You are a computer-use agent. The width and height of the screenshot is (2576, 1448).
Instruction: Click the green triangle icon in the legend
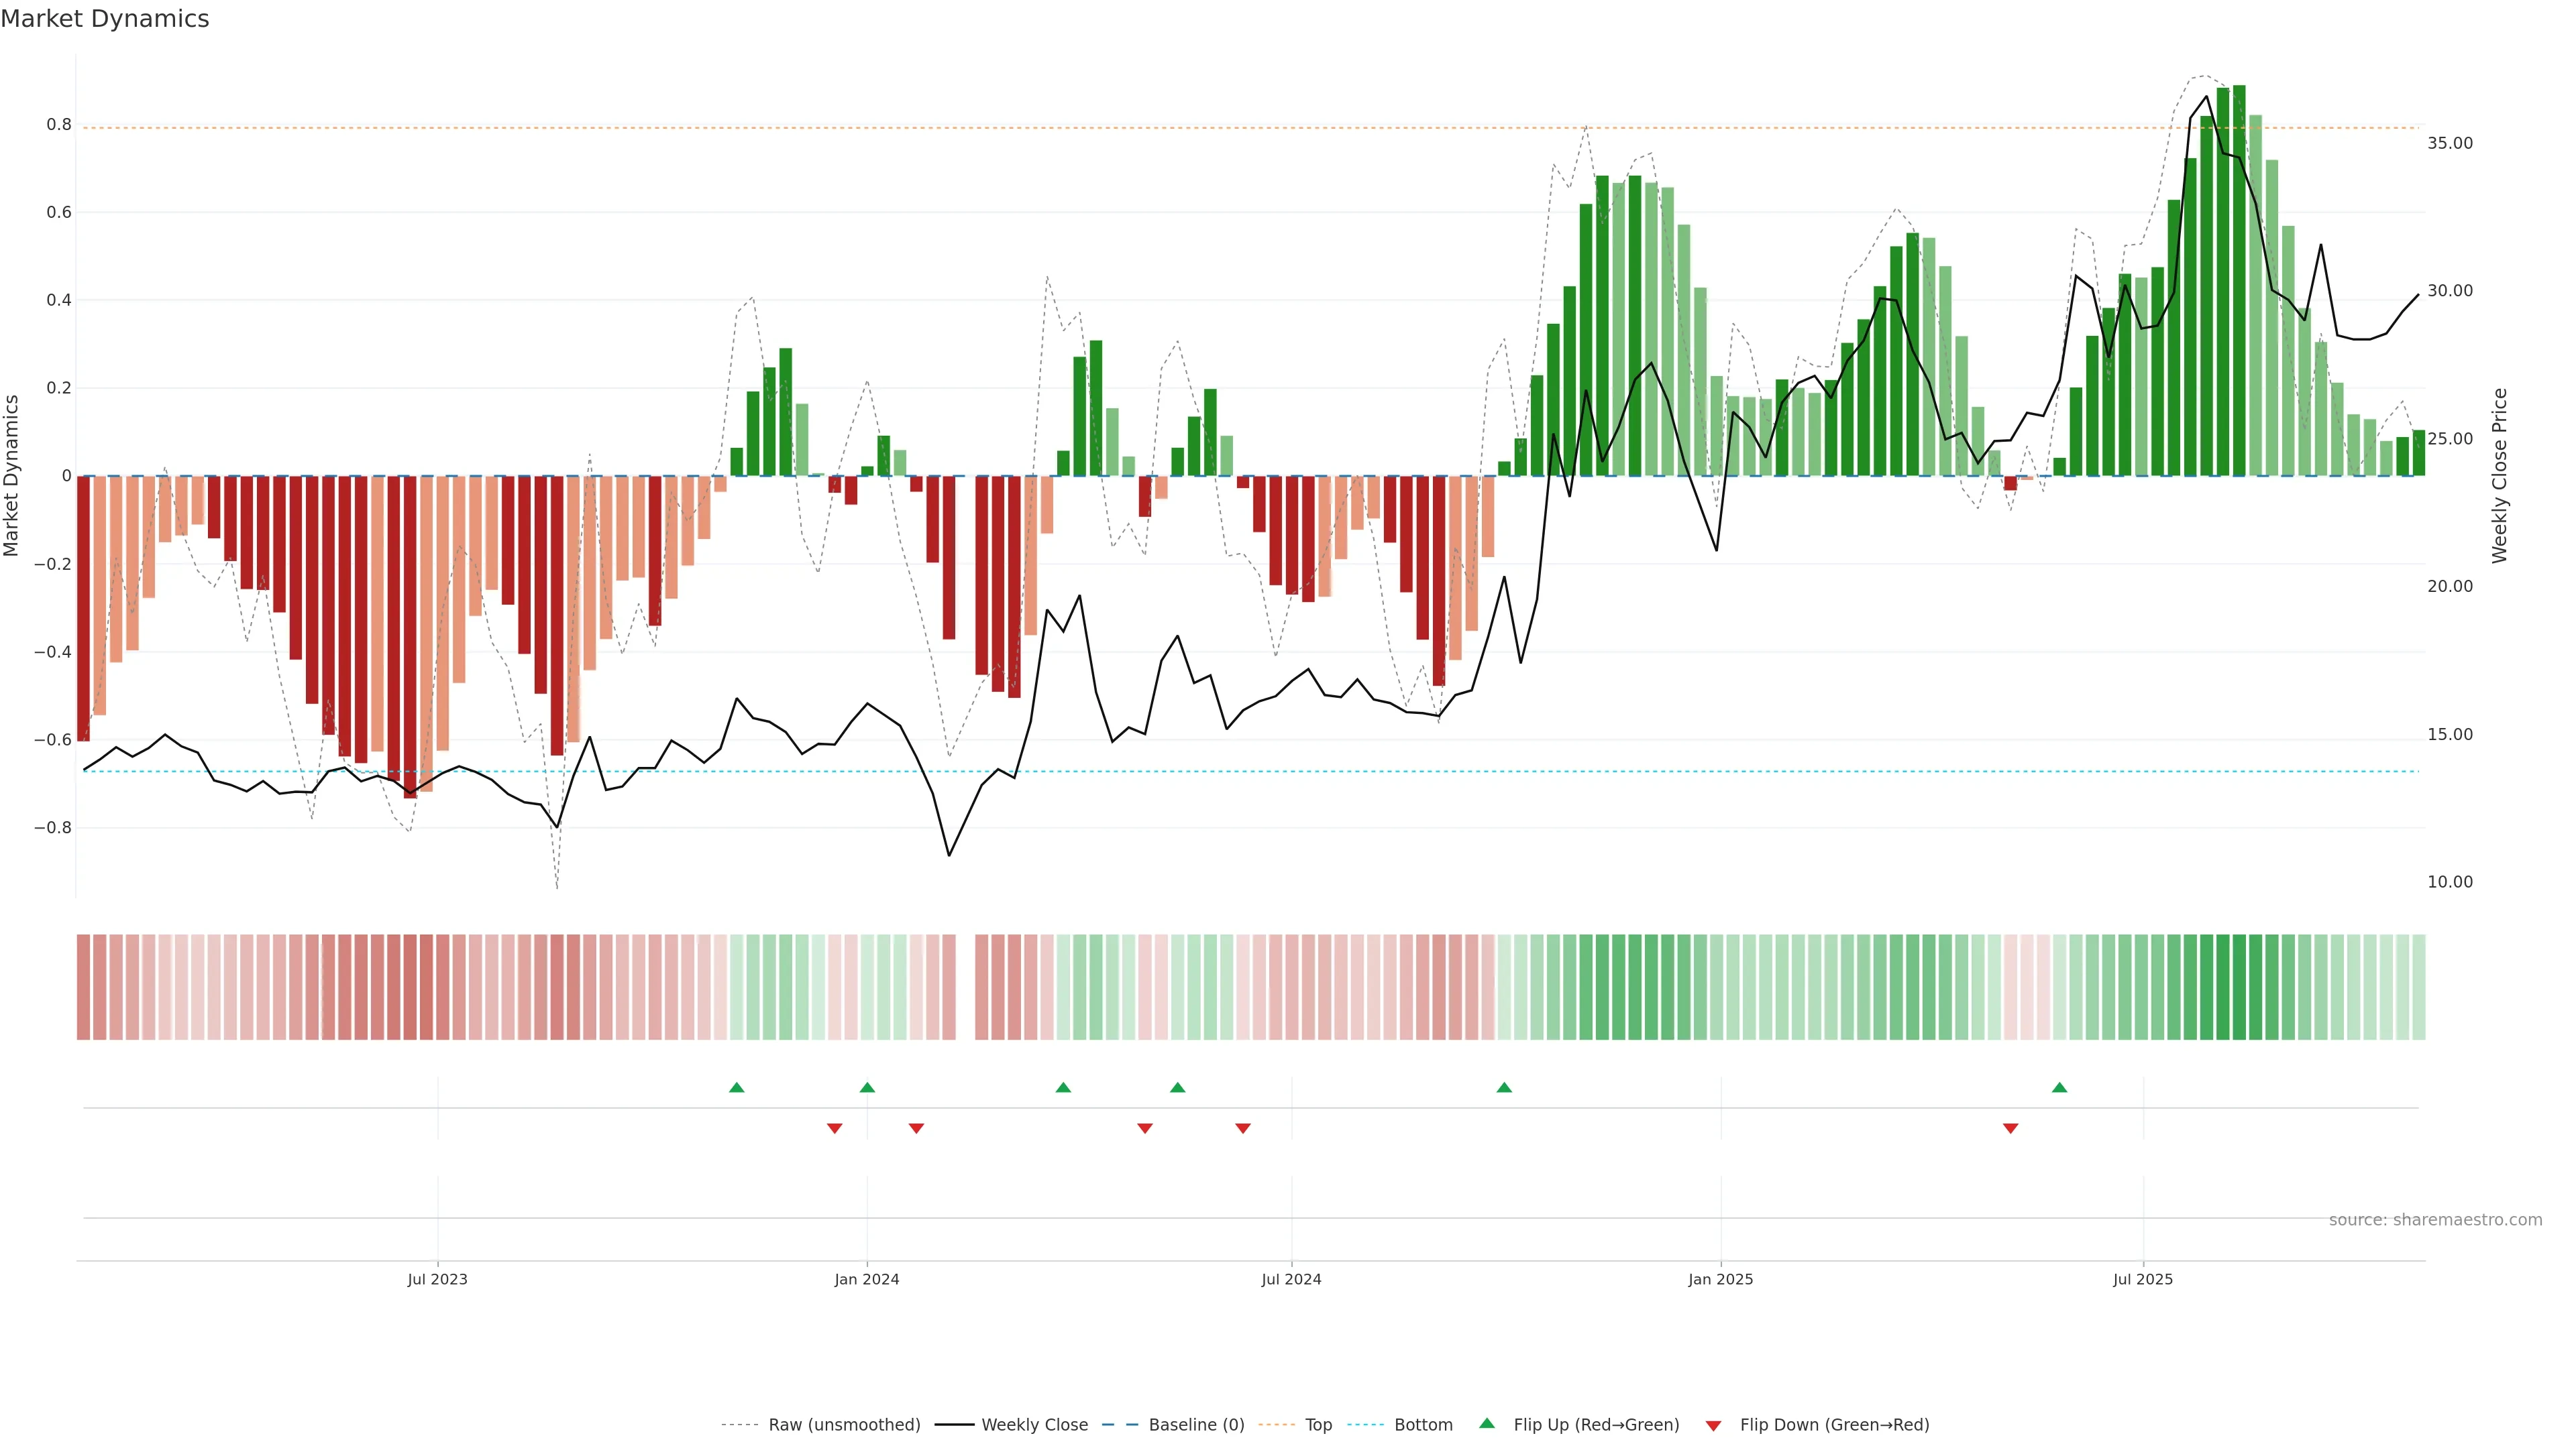click(1487, 1423)
